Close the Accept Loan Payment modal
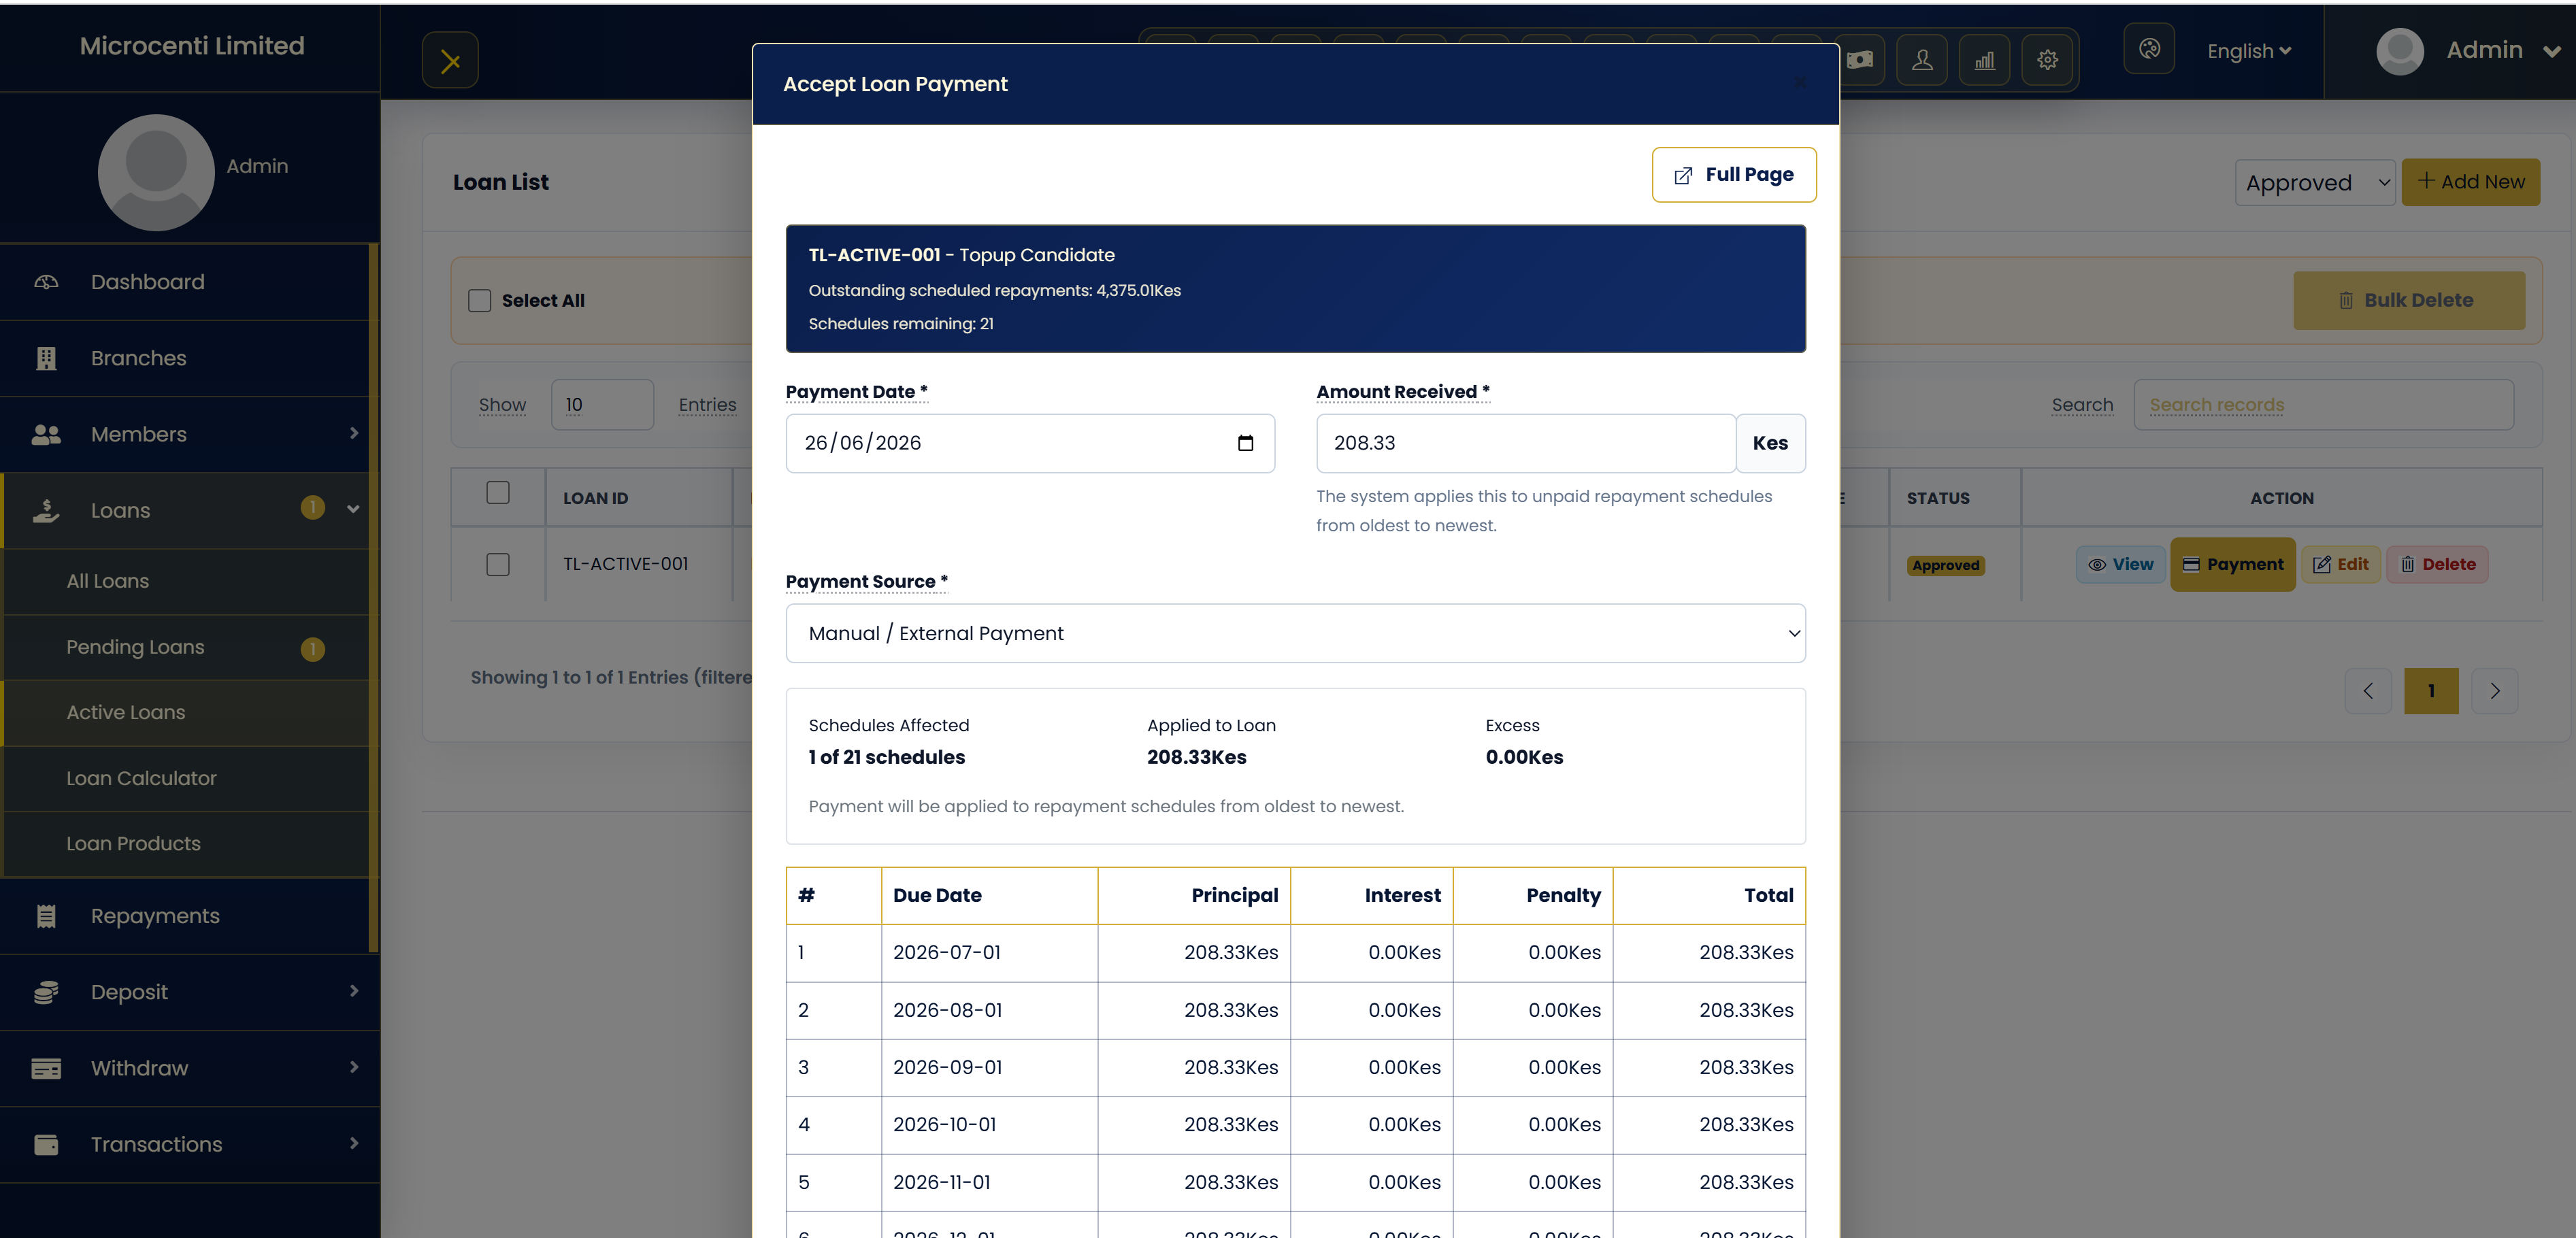 click(x=1800, y=82)
